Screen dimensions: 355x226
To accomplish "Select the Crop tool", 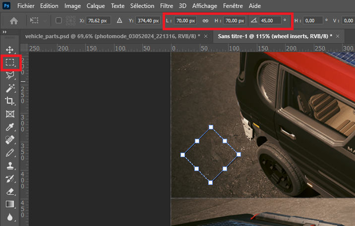I will 9,101.
